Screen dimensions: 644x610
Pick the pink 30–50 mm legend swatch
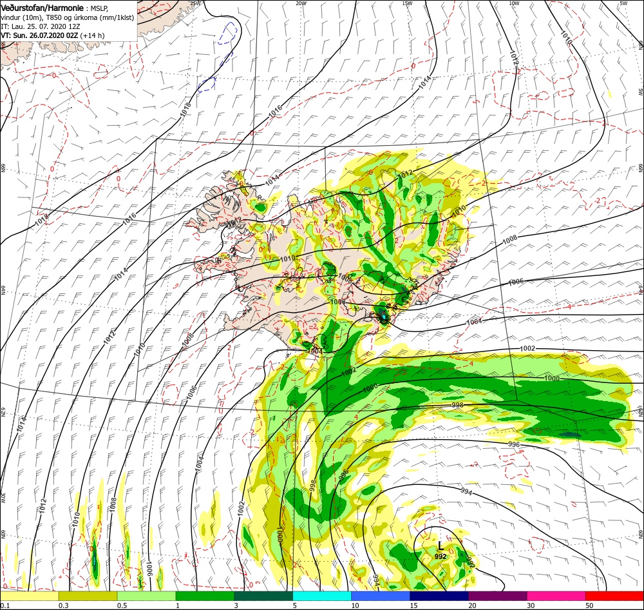pyautogui.click(x=556, y=596)
